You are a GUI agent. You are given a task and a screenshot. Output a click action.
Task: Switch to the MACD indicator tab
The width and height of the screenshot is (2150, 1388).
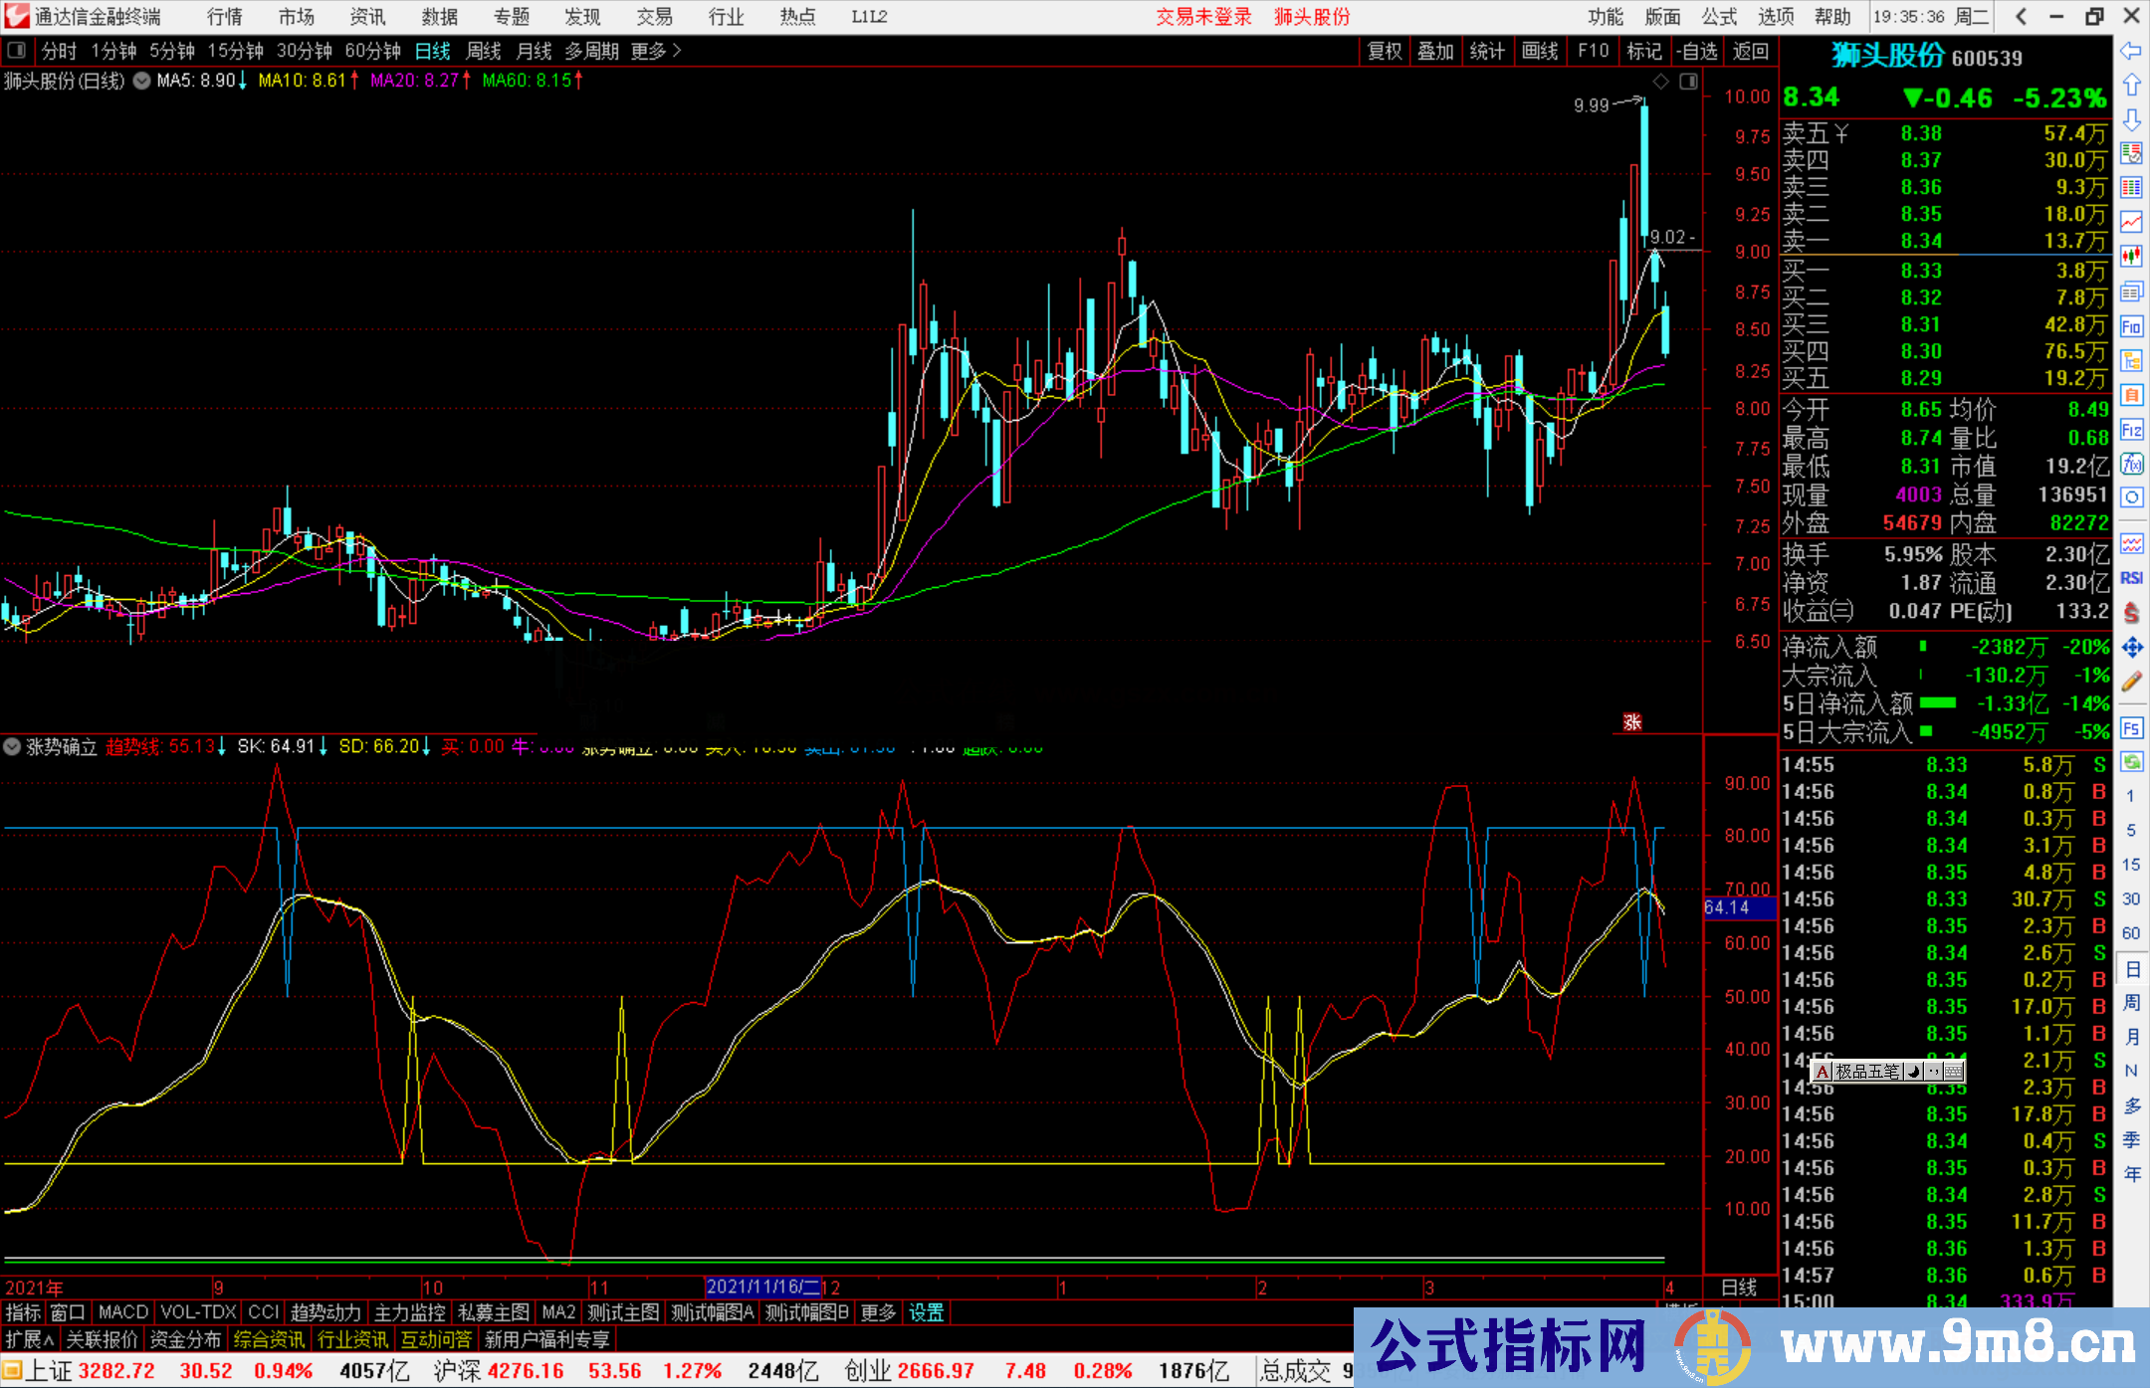[x=121, y=1312]
